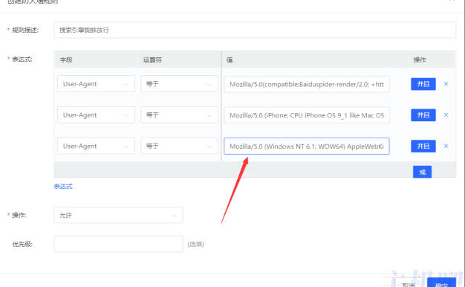Click 并且 button on Baiduspider row

423,84
